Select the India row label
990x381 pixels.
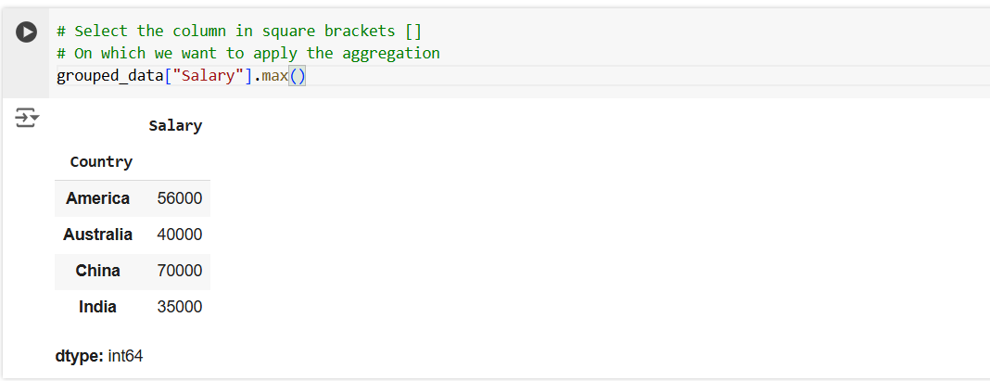[97, 307]
